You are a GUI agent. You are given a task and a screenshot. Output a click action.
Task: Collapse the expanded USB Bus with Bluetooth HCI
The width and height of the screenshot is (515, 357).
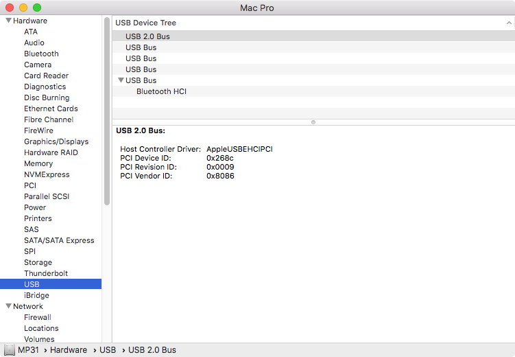coord(121,80)
